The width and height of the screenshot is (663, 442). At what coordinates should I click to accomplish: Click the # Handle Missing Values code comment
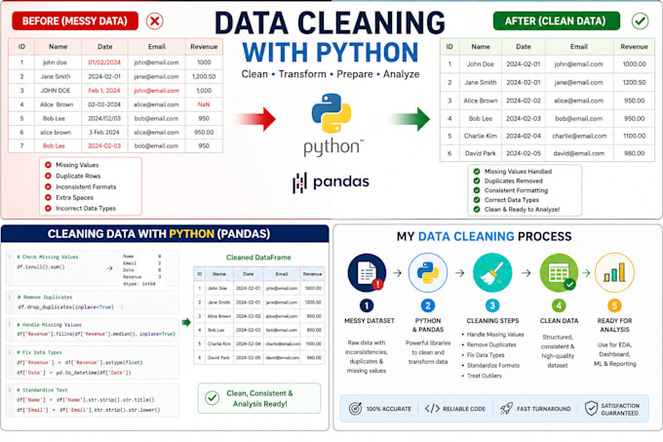(x=49, y=325)
